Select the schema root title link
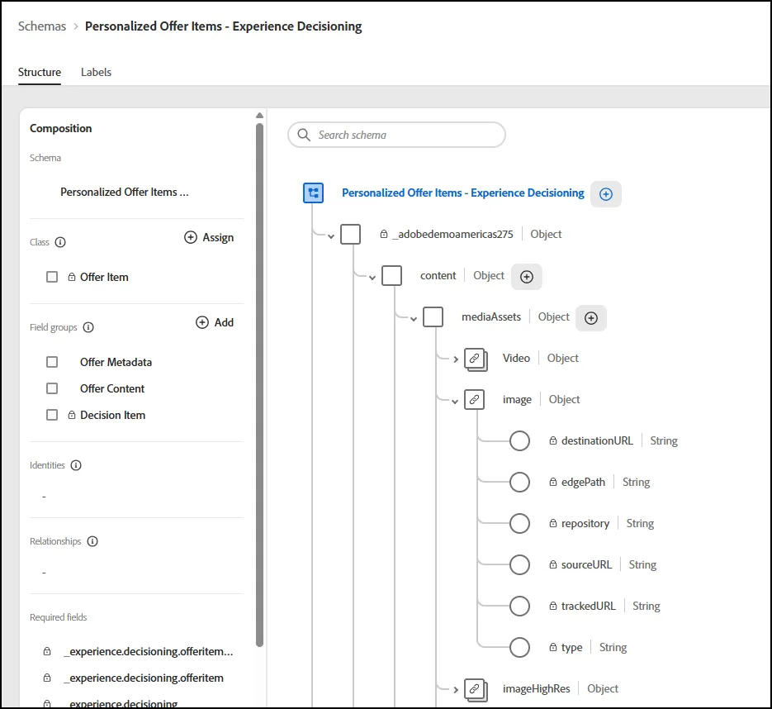 463,193
